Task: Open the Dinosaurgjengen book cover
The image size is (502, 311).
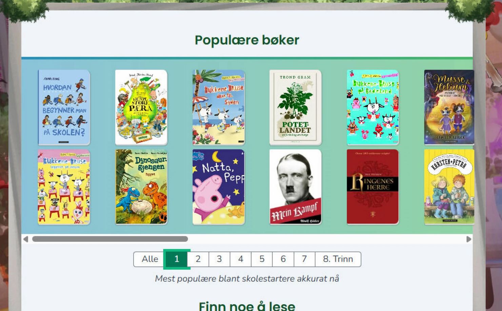Action: (141, 187)
